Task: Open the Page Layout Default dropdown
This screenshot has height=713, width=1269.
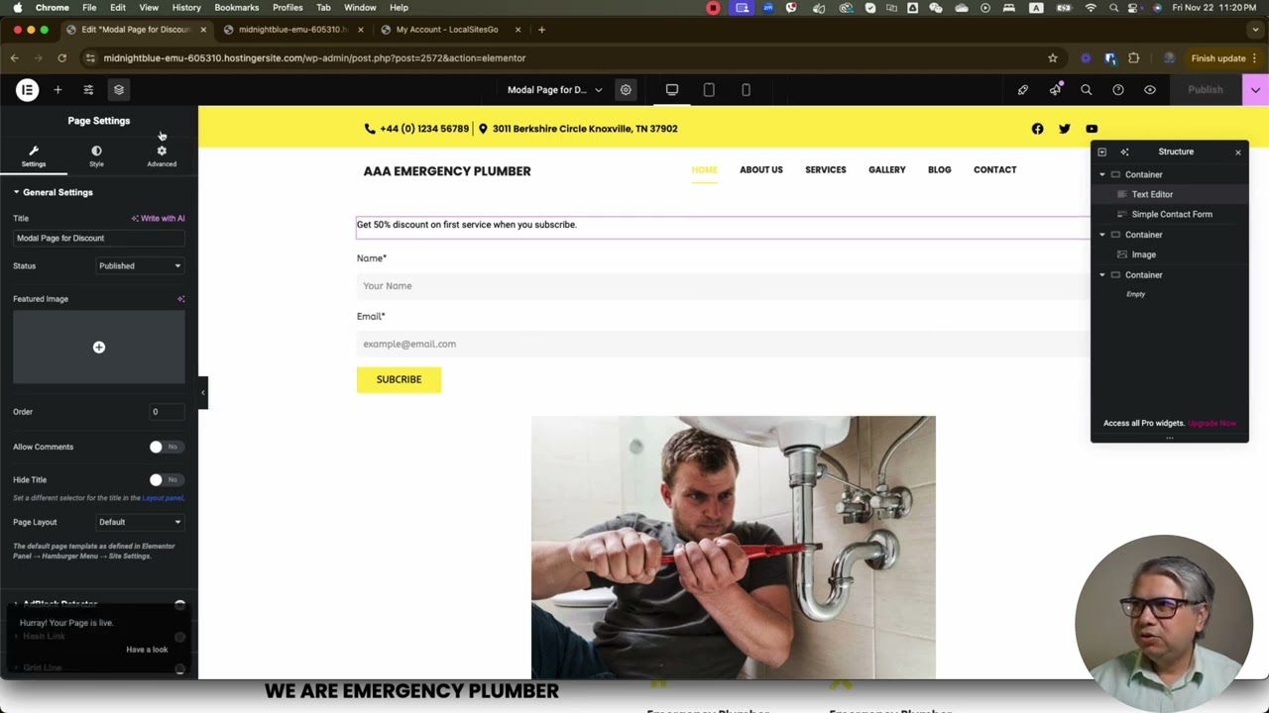Action: pos(140,522)
